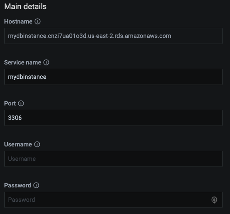Image resolution: width=230 pixels, height=214 pixels.
Task: Click the Hostname info icon
Action: [x=38, y=21]
